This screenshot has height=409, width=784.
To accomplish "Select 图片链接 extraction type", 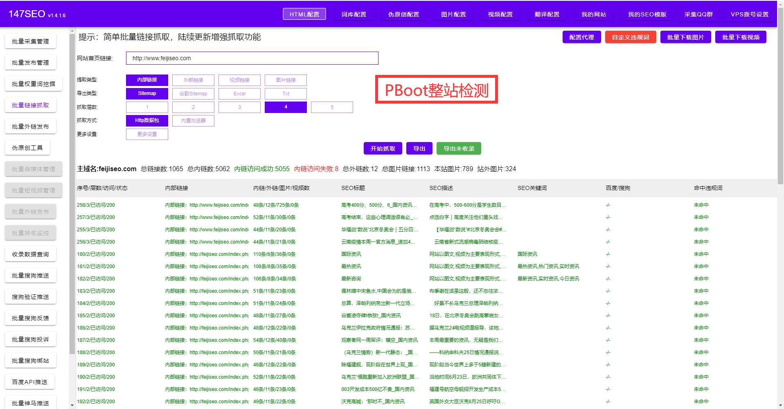I will click(x=286, y=80).
